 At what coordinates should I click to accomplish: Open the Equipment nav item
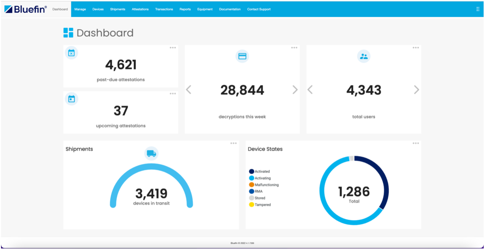point(205,9)
